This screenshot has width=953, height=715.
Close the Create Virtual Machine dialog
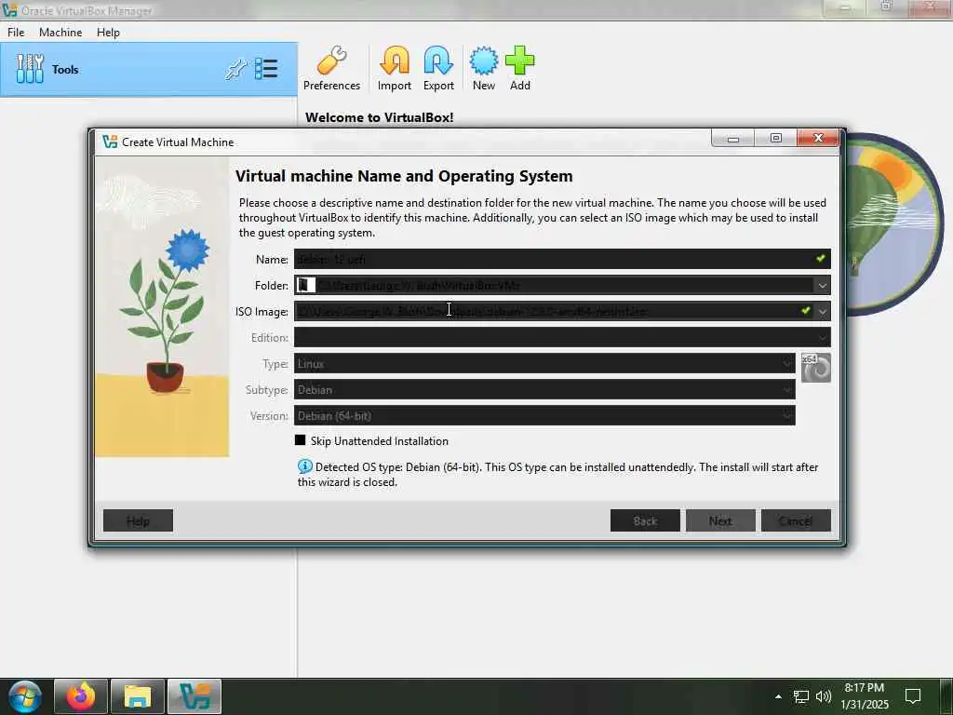click(x=818, y=138)
